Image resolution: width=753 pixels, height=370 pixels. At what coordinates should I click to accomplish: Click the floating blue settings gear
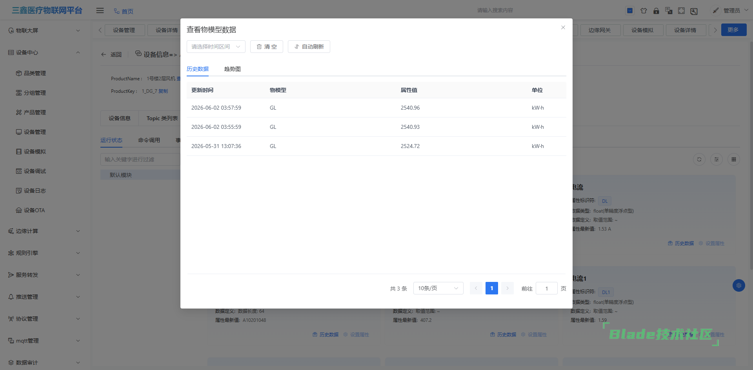coord(739,285)
